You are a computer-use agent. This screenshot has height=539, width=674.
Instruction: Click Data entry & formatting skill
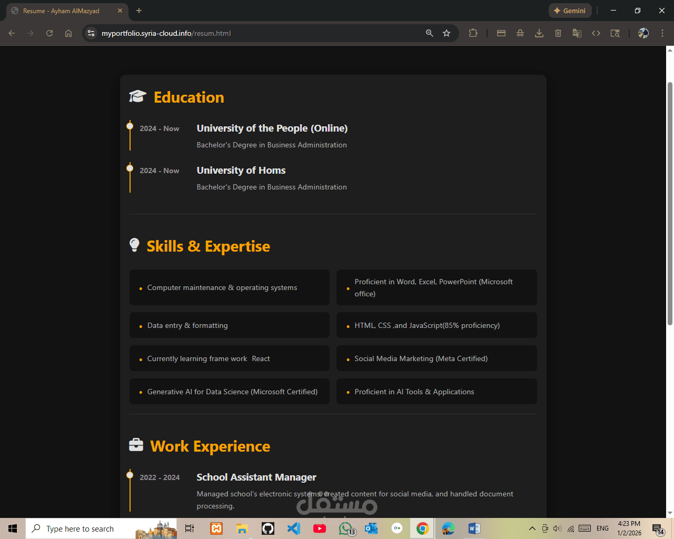coord(230,325)
